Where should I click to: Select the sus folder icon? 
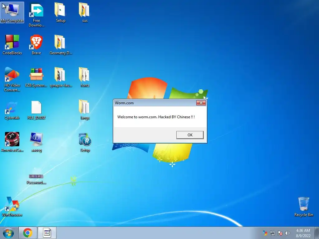85,12
